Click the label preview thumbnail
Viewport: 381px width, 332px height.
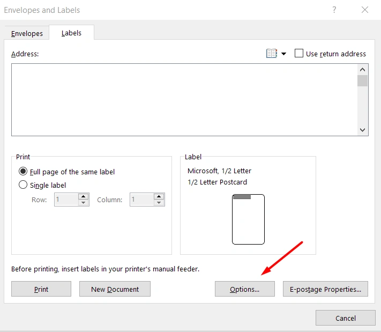[x=248, y=219]
